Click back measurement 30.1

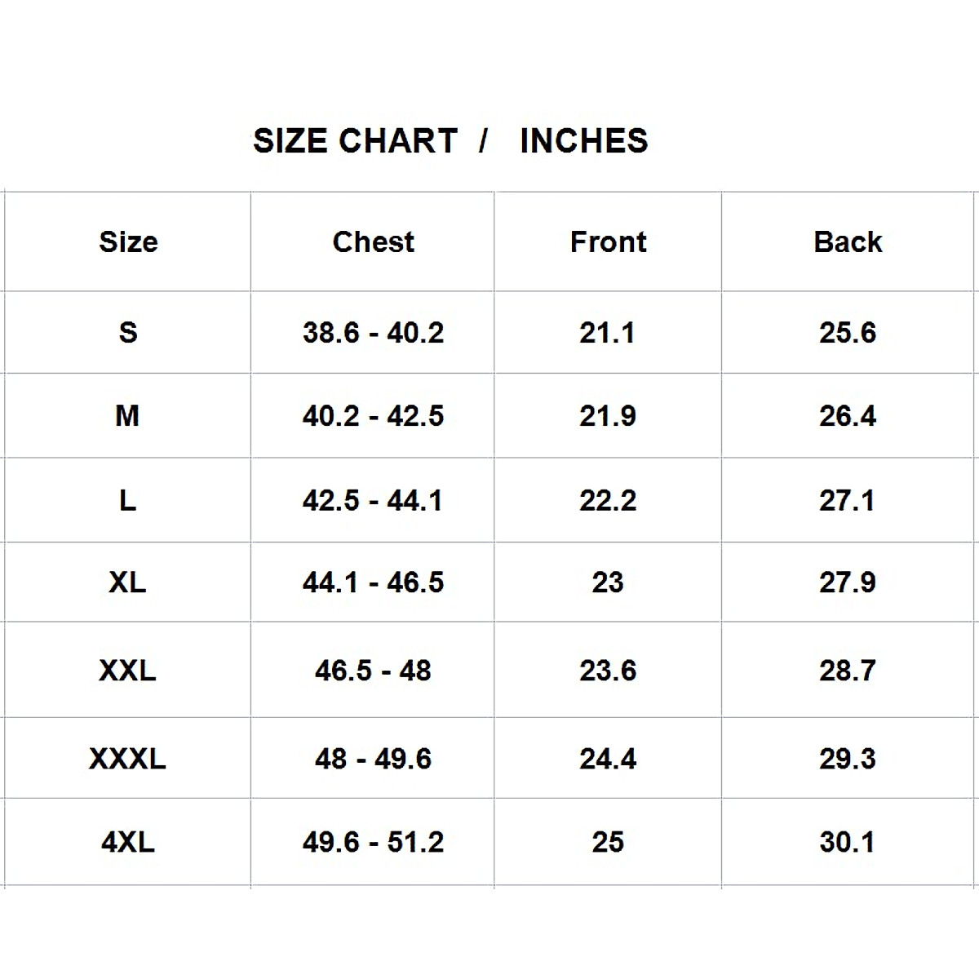(x=848, y=842)
